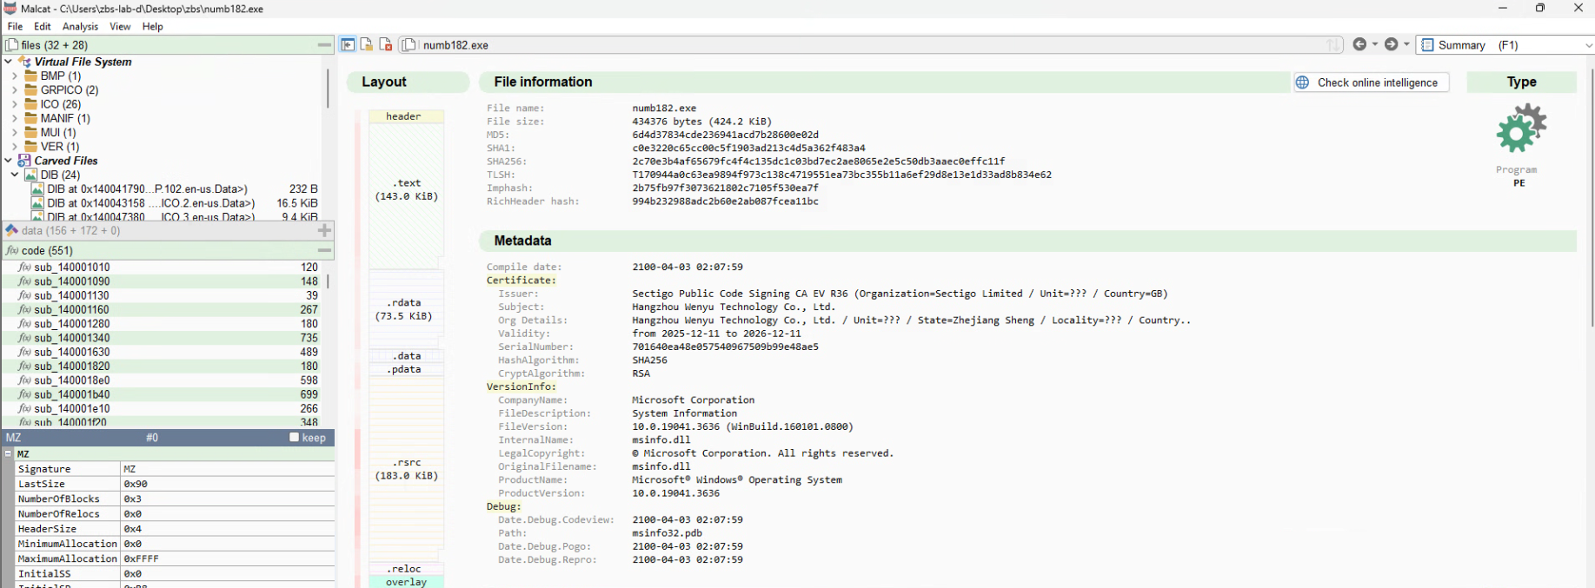
Task: Click the image icon of DIB at 0x140041790
Action: point(37,188)
